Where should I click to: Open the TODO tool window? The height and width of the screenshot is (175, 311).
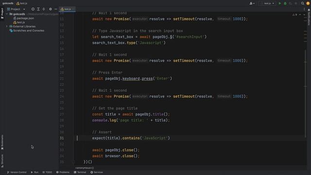[47, 172]
